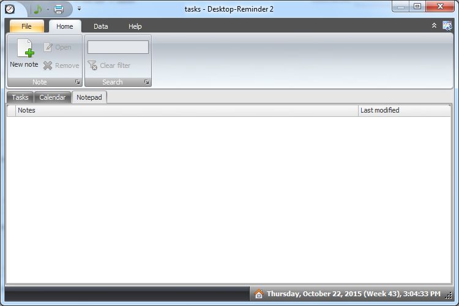Click the printer icon in quick access toolbar
Viewport: 459px width, 306px height.
59,9
